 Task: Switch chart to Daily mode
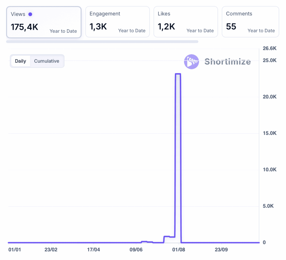(20, 61)
